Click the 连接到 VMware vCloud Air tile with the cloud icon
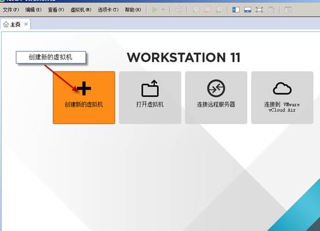Image resolution: width=320 pixels, height=231 pixels. [282, 97]
